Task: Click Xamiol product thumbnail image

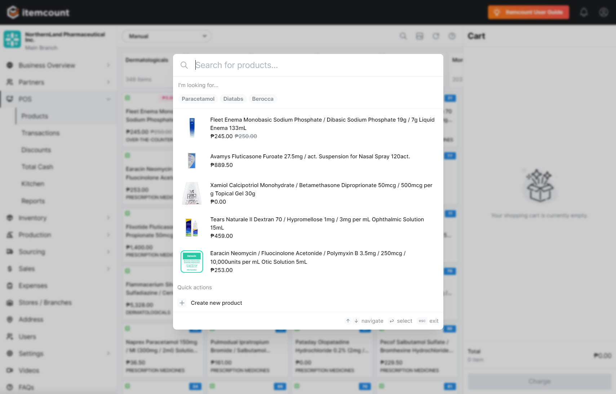Action: point(192,193)
